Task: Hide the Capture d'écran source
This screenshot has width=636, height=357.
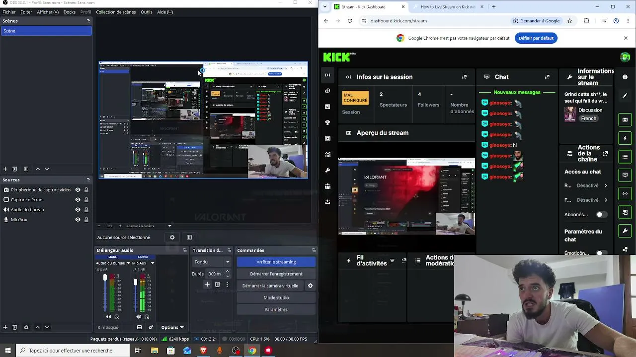Action: [x=78, y=200]
